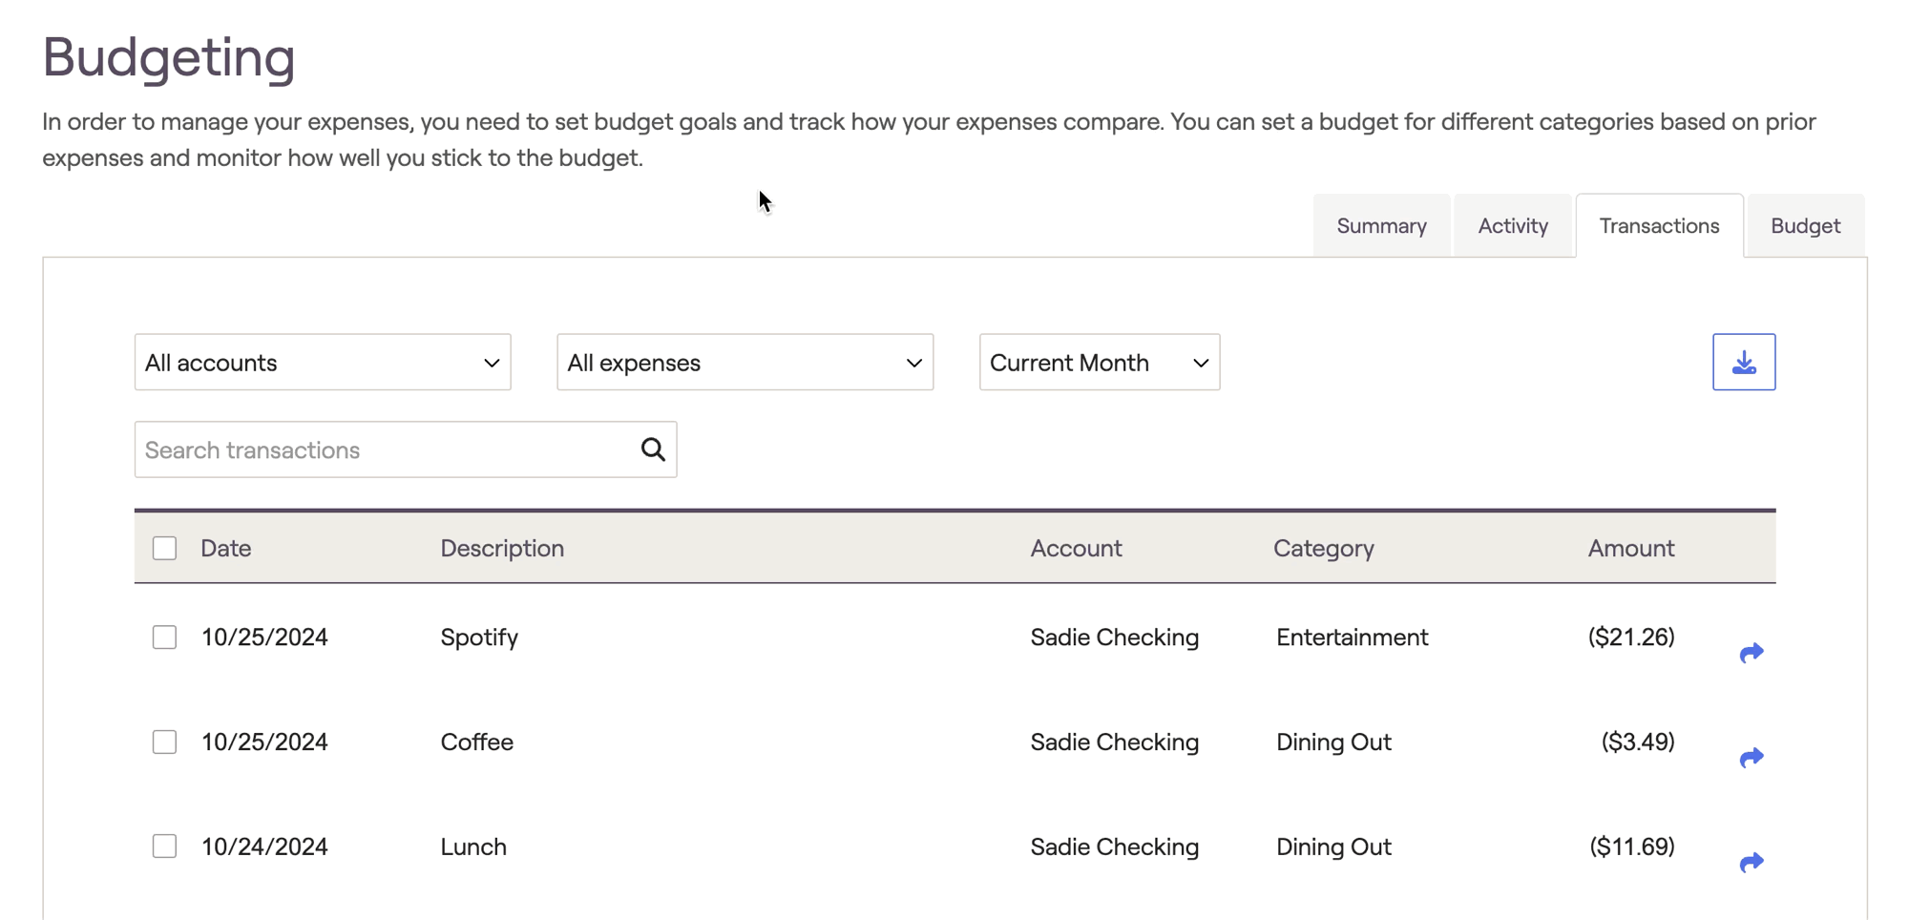
Task: Click the ($3.49) amount
Action: pos(1638,742)
